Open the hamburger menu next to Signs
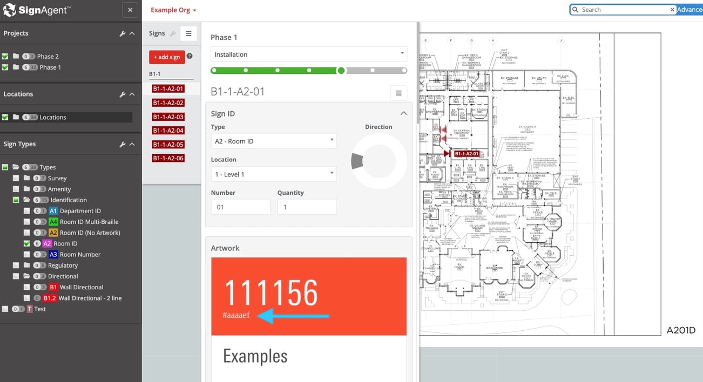Viewport: 703px width, 382px height. pos(188,33)
